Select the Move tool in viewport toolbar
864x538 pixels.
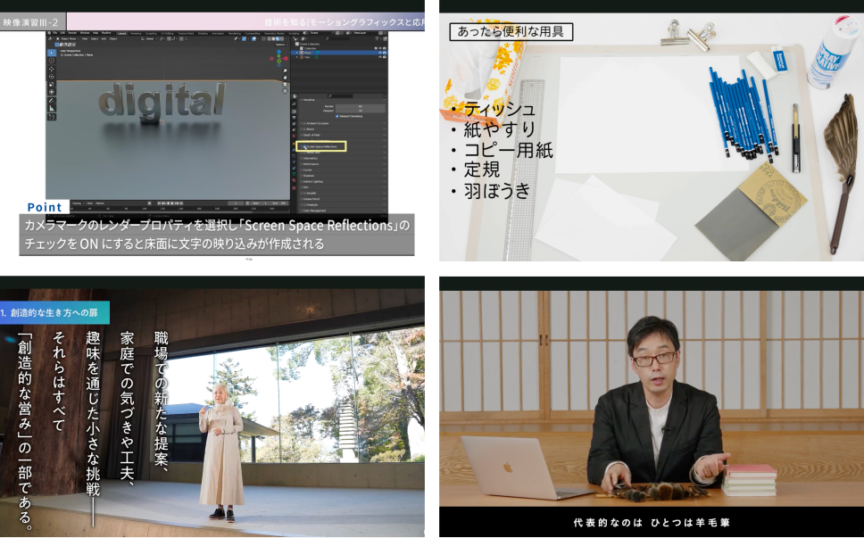coord(51,68)
